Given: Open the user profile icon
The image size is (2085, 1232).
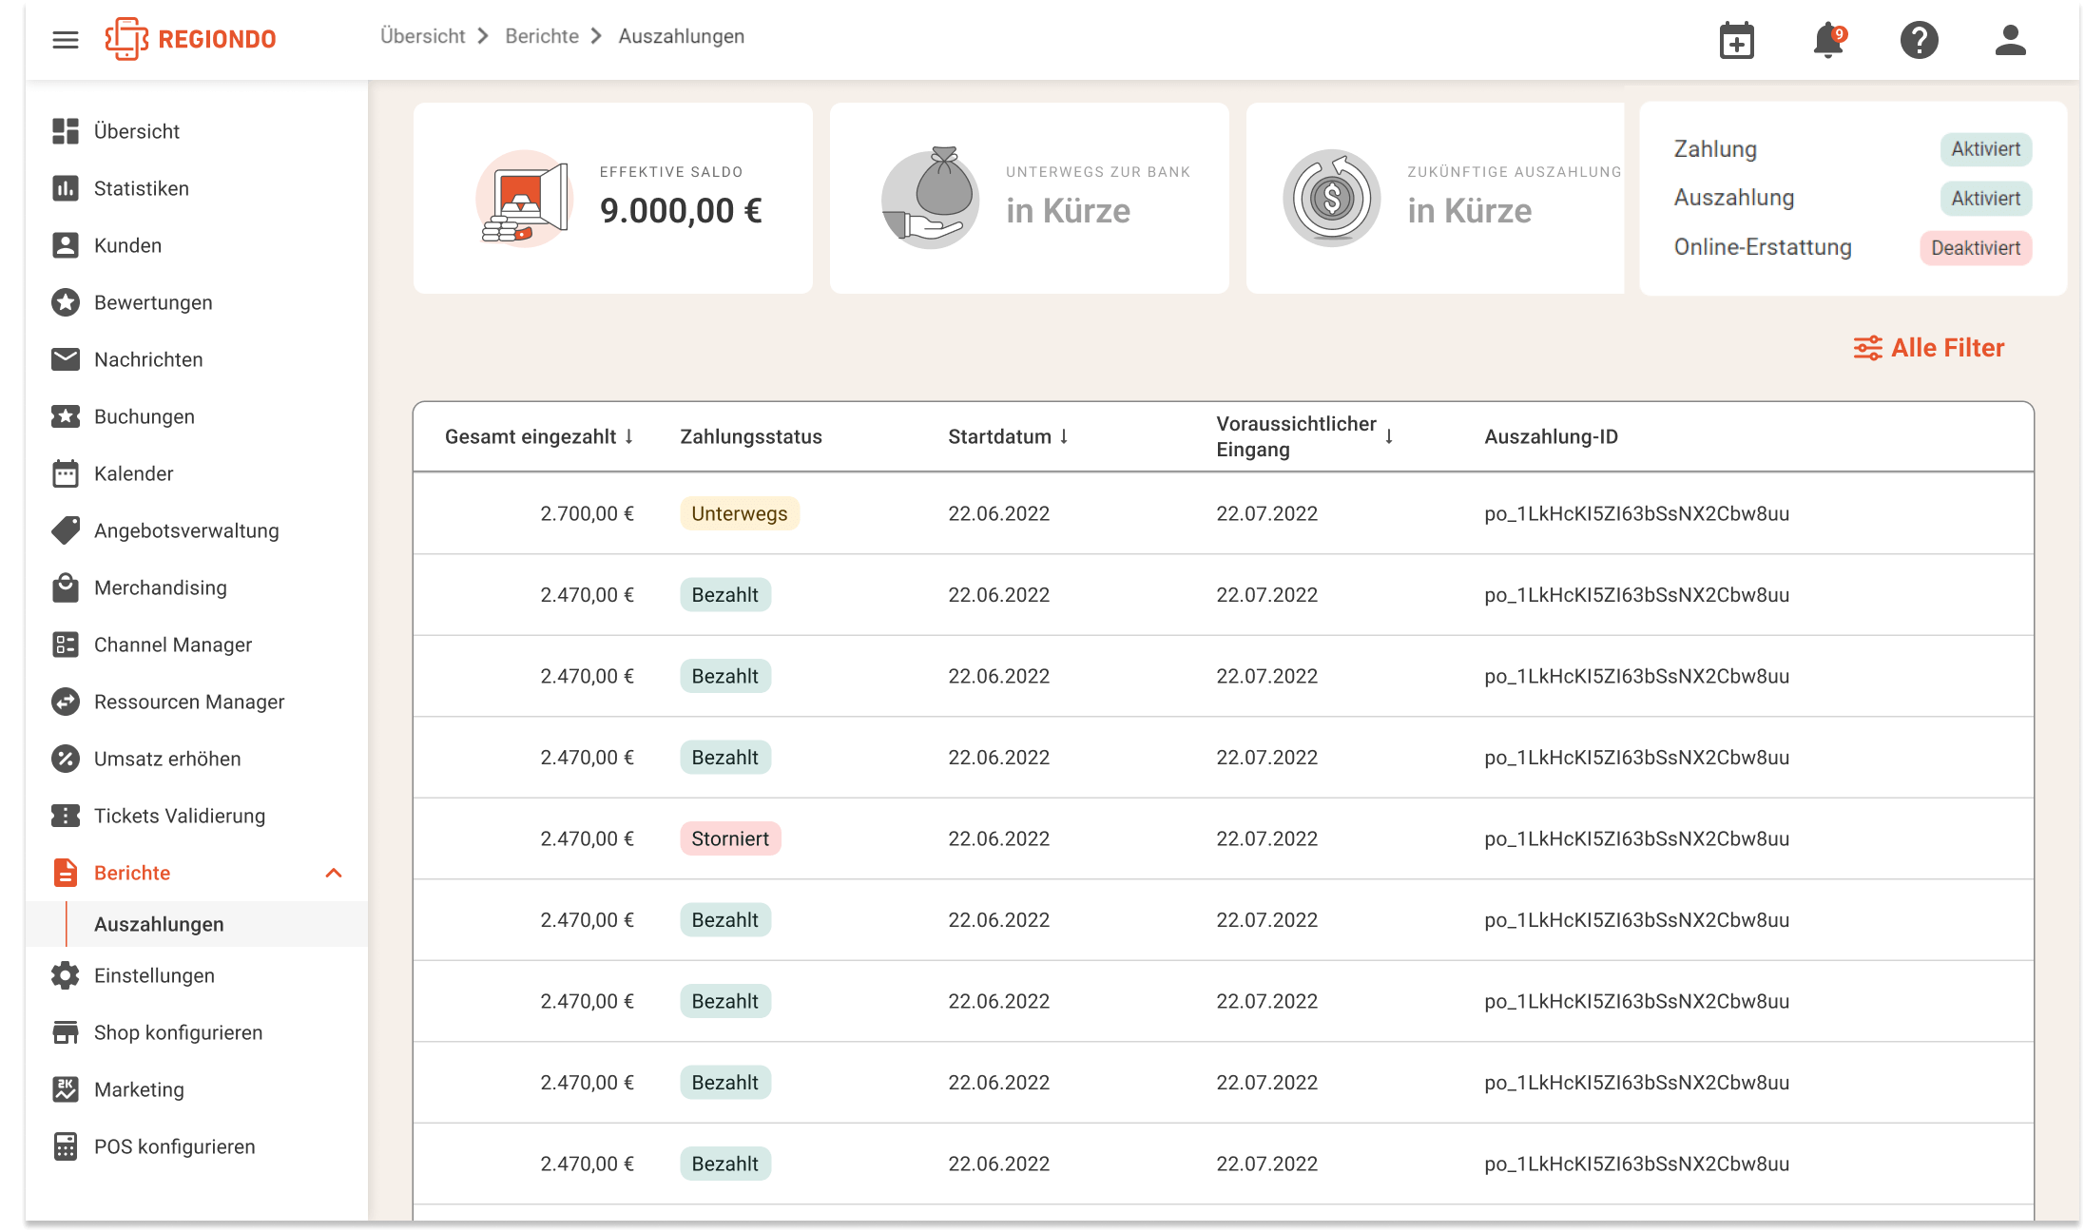Looking at the screenshot, I should [x=2010, y=40].
